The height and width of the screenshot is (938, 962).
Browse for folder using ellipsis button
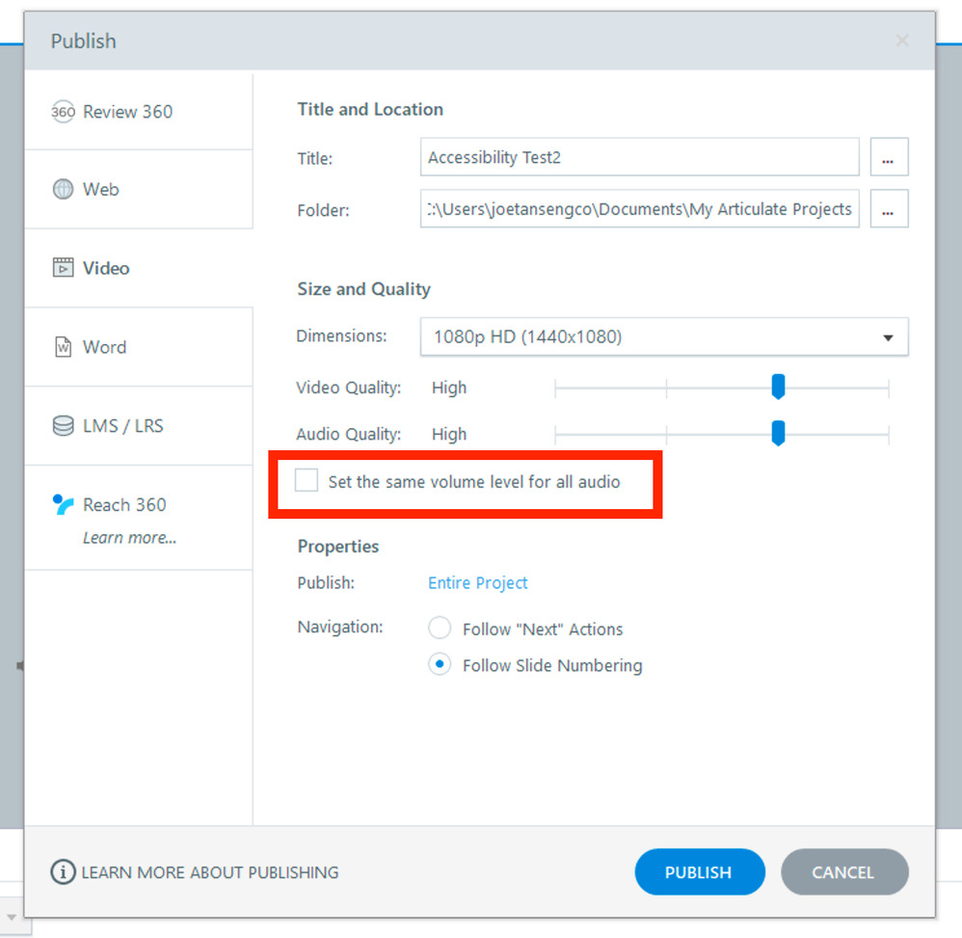tap(889, 208)
